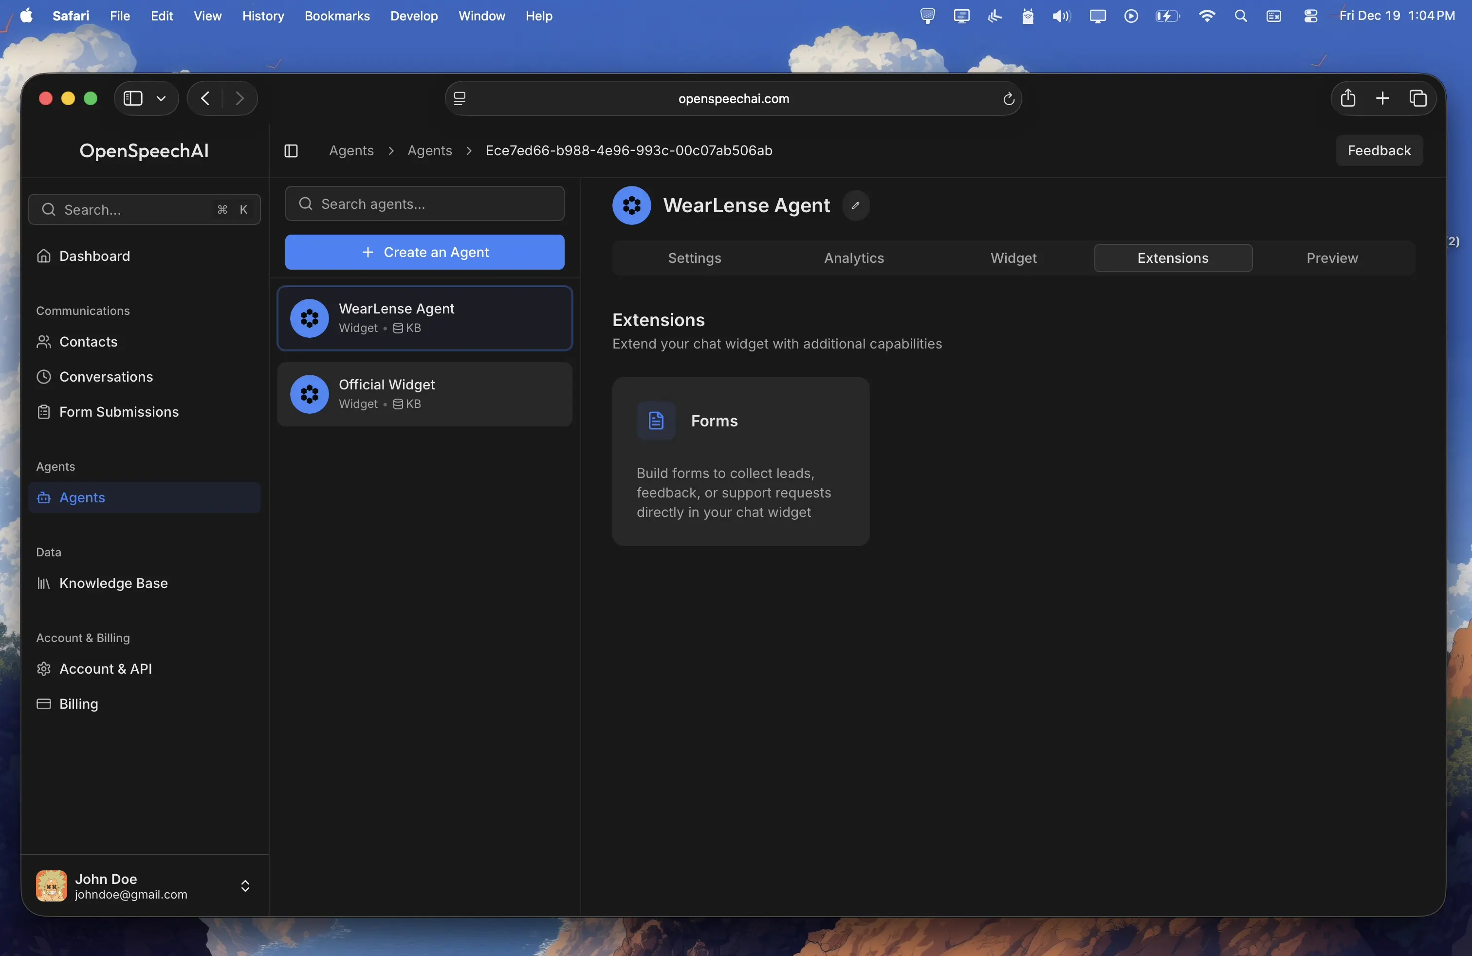Click the battery status icon
The image size is (1472, 956).
[1168, 16]
